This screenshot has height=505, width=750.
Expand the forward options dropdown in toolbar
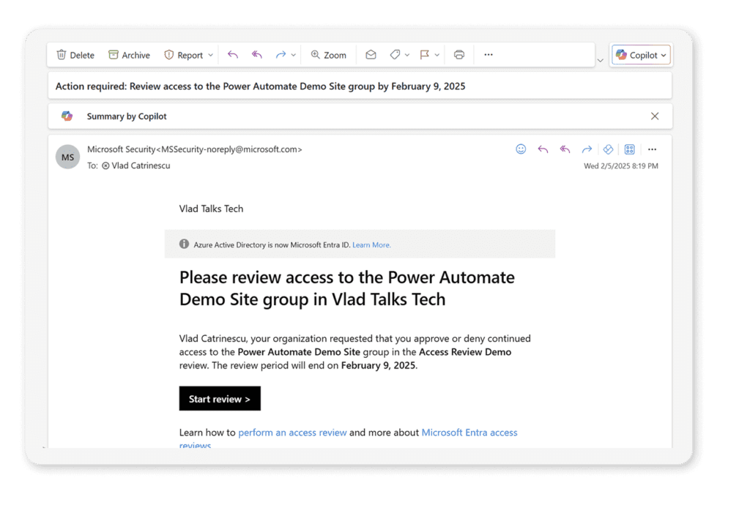tap(293, 55)
